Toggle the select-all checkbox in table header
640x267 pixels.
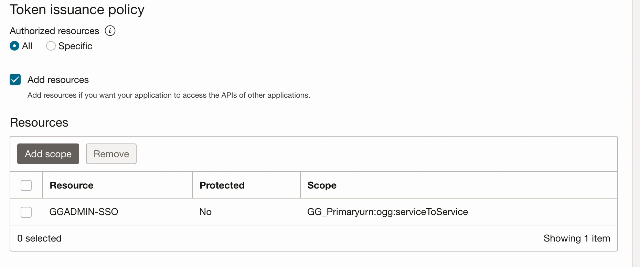click(x=26, y=185)
